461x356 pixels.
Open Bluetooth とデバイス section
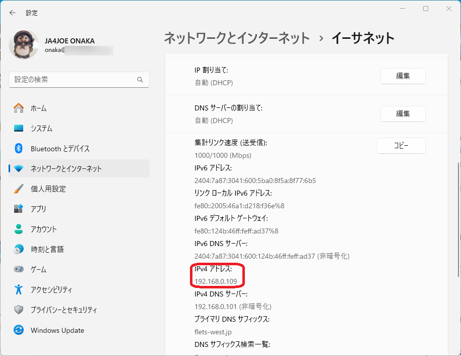(79, 149)
